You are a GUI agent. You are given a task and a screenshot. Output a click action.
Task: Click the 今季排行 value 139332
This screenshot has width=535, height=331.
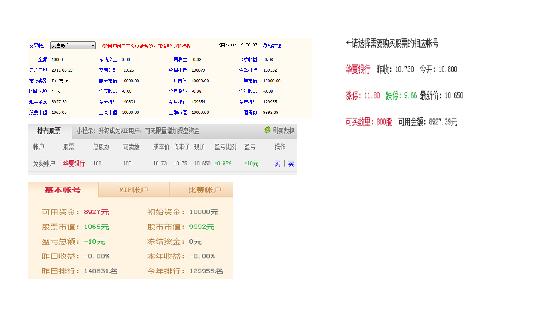tap(270, 70)
